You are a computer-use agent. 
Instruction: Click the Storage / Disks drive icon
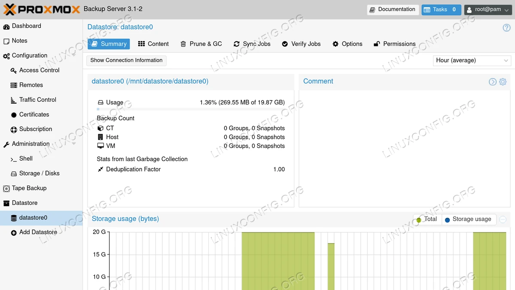pos(14,174)
